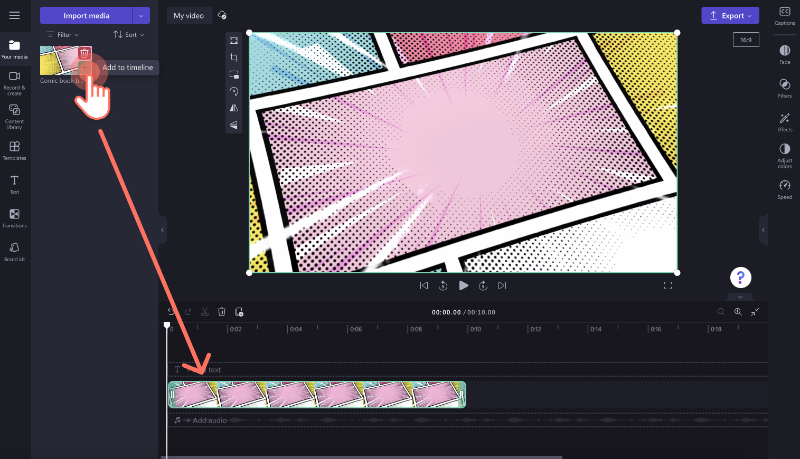Open the Text panel
The width and height of the screenshot is (800, 459).
(14, 184)
